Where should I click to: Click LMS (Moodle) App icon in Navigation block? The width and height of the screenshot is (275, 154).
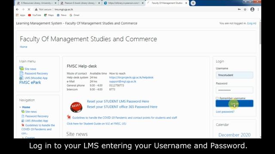(23, 121)
